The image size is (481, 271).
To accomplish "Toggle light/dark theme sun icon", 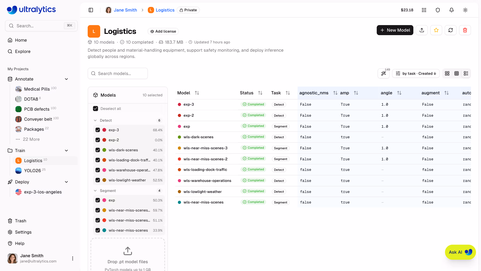I will pyautogui.click(x=465, y=10).
